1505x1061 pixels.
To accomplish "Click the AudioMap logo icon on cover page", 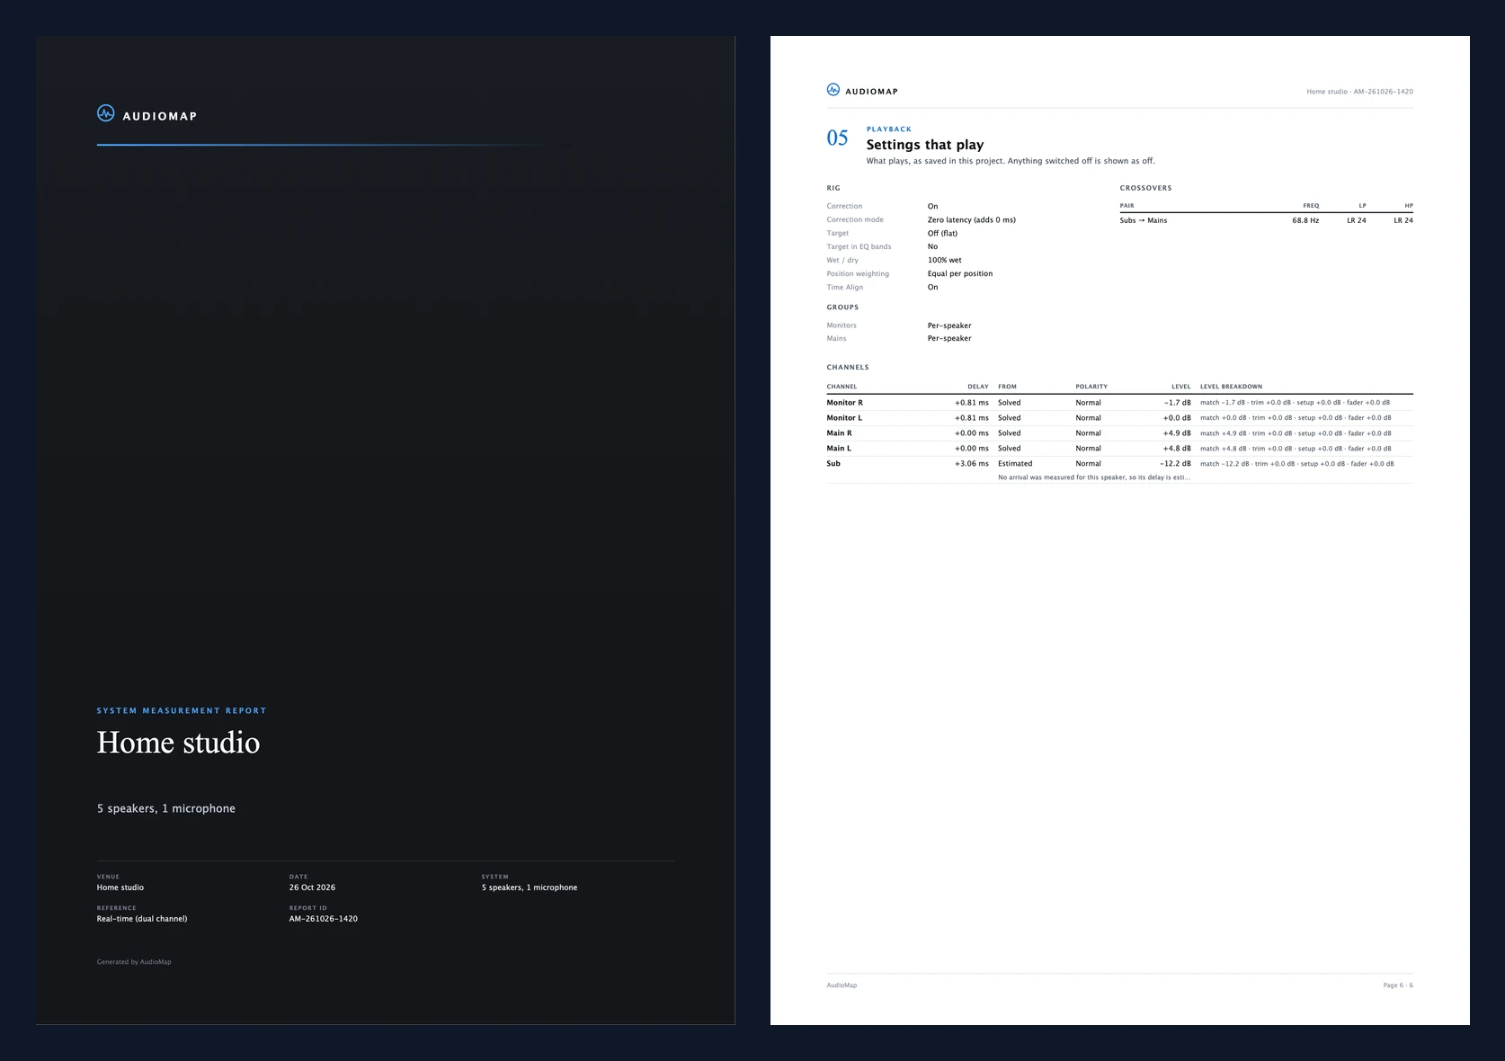I will click(x=106, y=113).
